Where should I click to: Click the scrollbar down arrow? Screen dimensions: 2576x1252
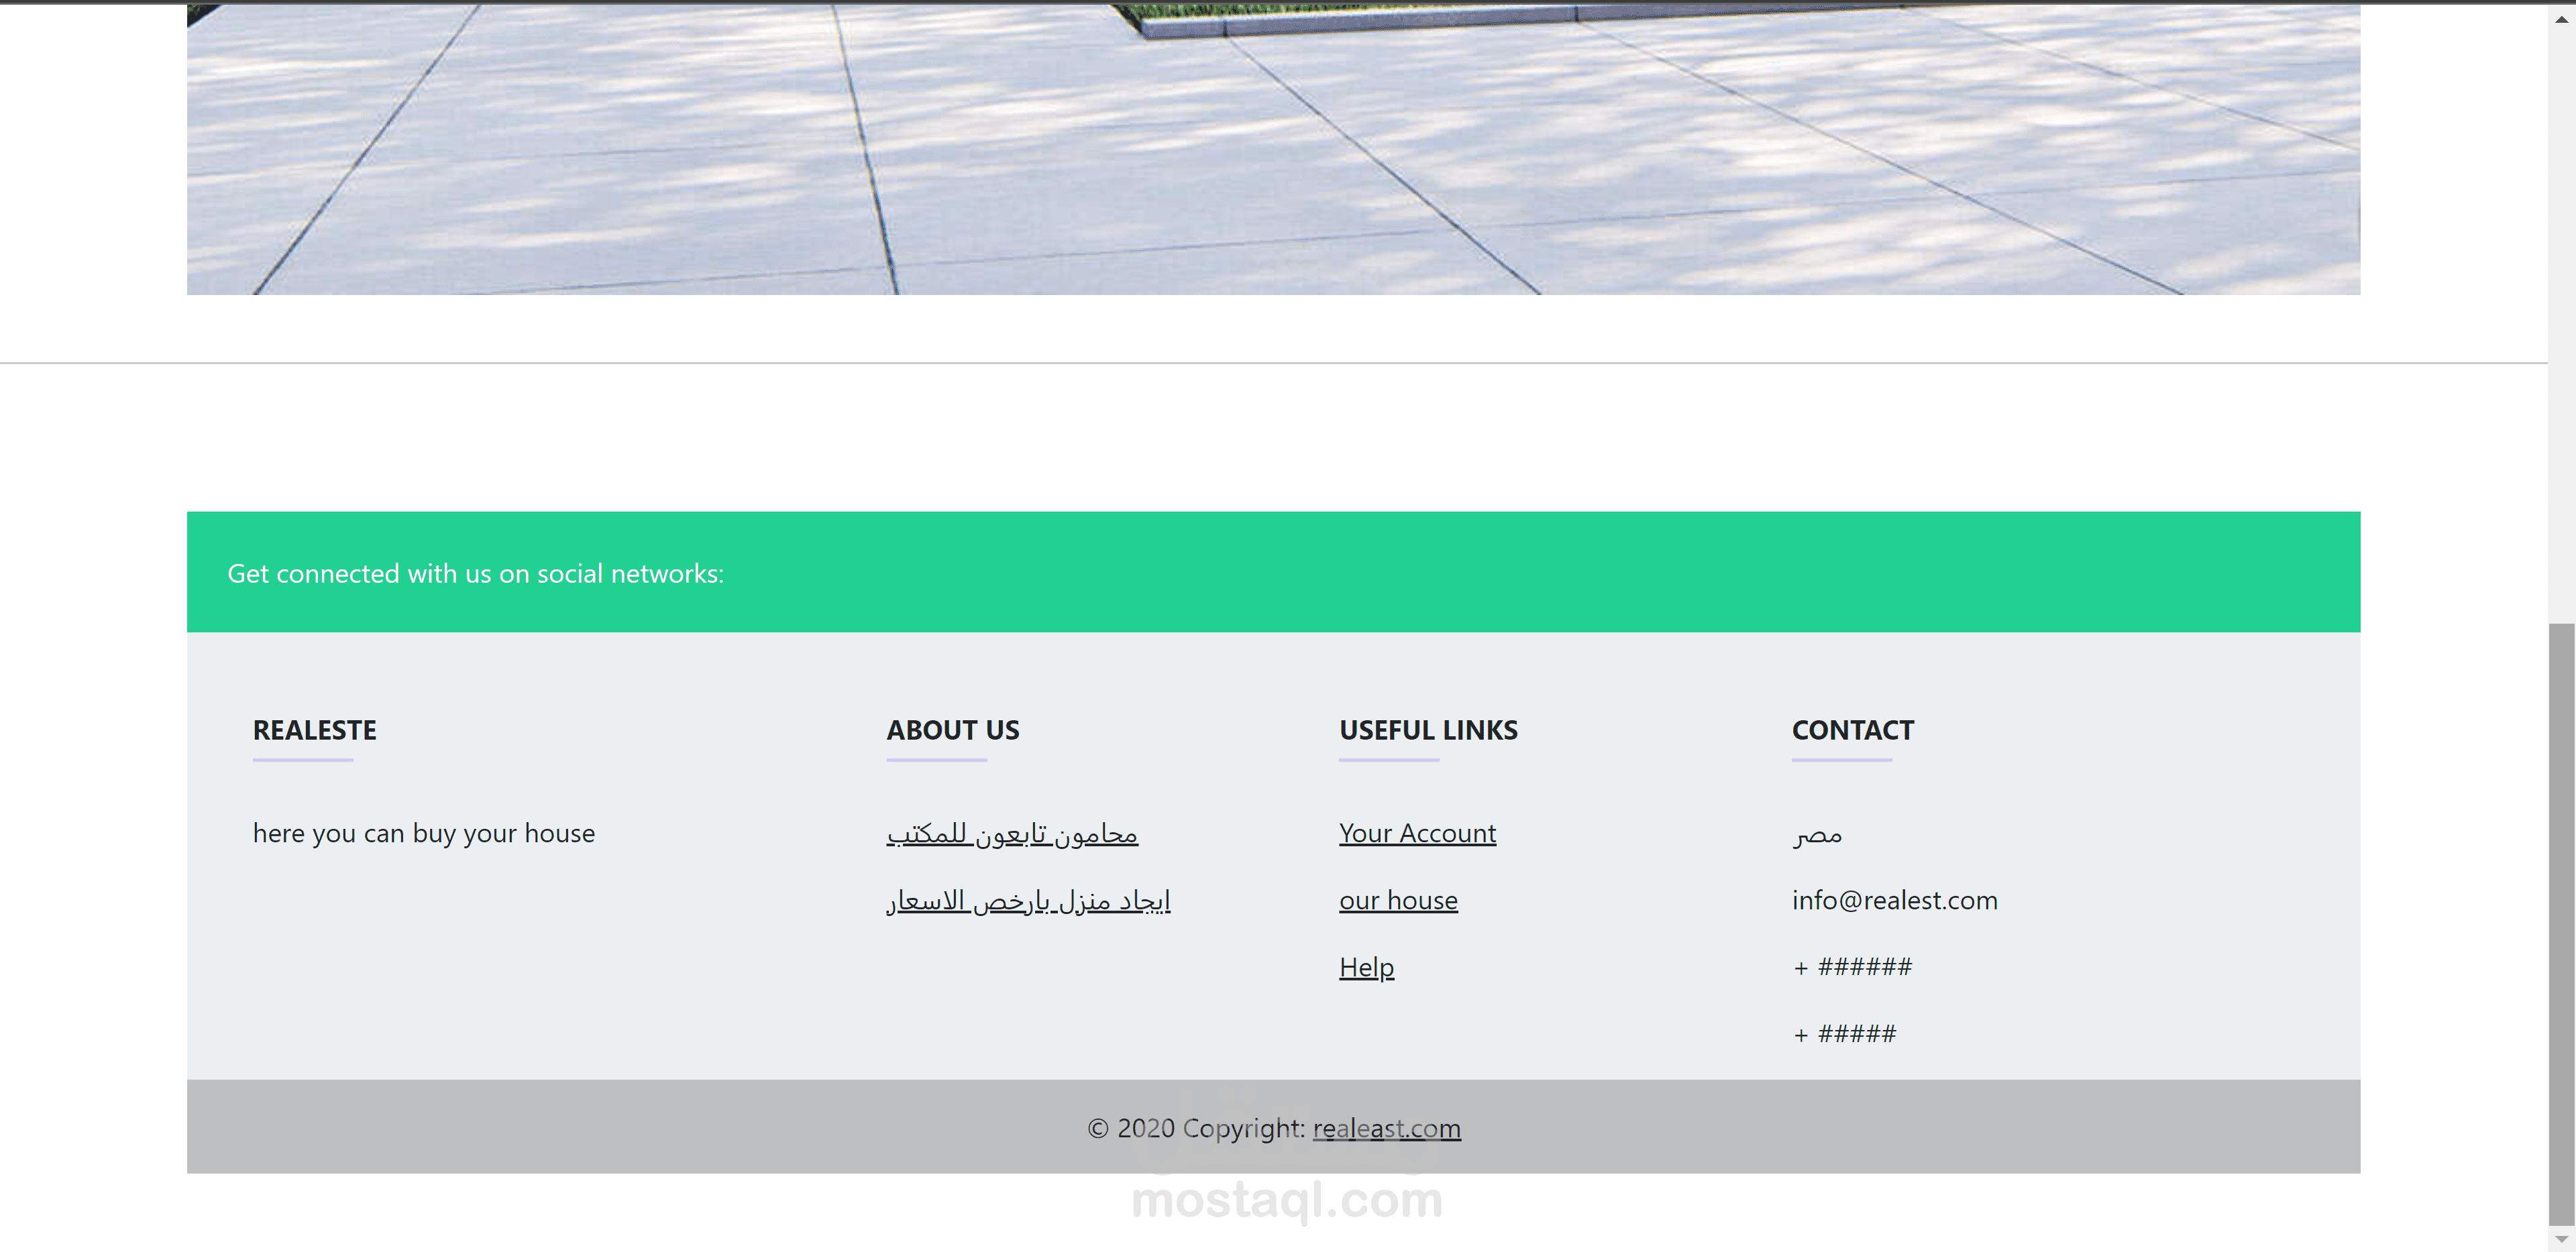tap(2561, 1239)
